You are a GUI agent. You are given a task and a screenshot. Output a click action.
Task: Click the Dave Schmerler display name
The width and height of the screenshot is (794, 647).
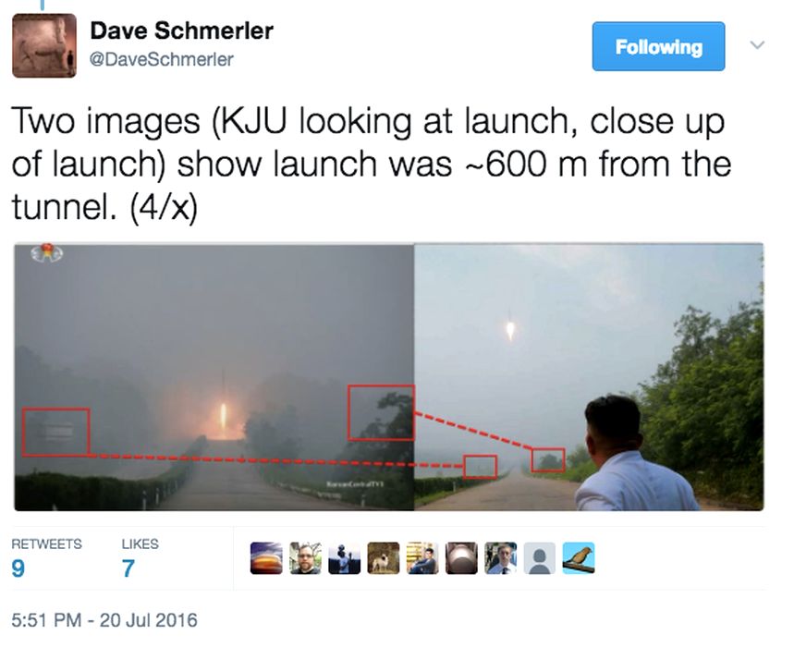(x=182, y=31)
